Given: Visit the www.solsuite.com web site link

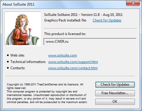Looking at the screenshot, I should tap(62, 55).
